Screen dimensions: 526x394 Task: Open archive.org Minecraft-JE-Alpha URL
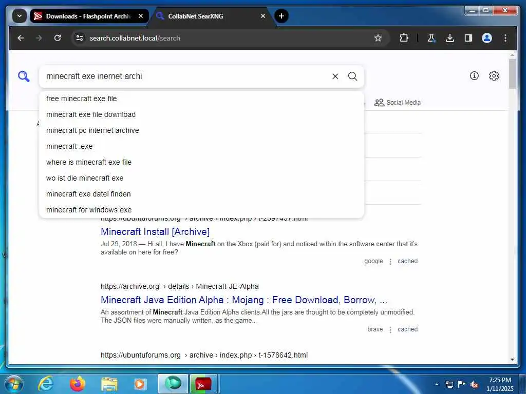tap(179, 286)
